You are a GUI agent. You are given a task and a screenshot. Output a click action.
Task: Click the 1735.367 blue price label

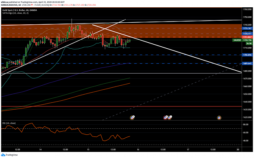click(x=247, y=28)
